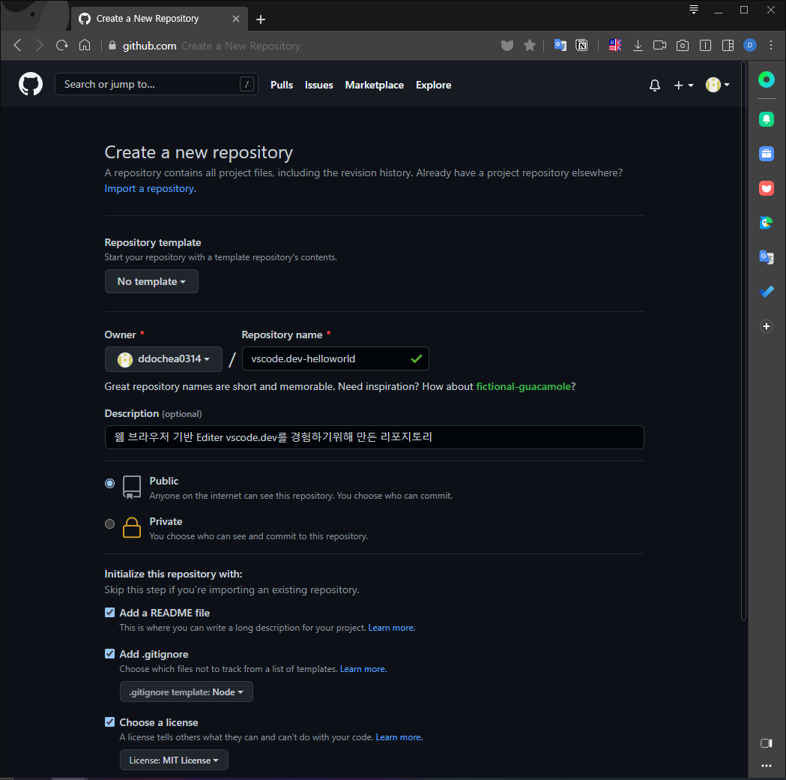Open the plus create-new menu
786x780 pixels.
[x=683, y=85]
